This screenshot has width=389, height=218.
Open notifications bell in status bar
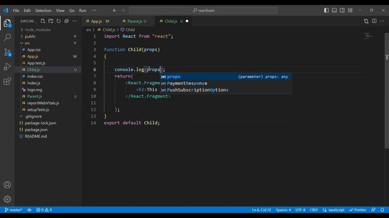click(382, 210)
